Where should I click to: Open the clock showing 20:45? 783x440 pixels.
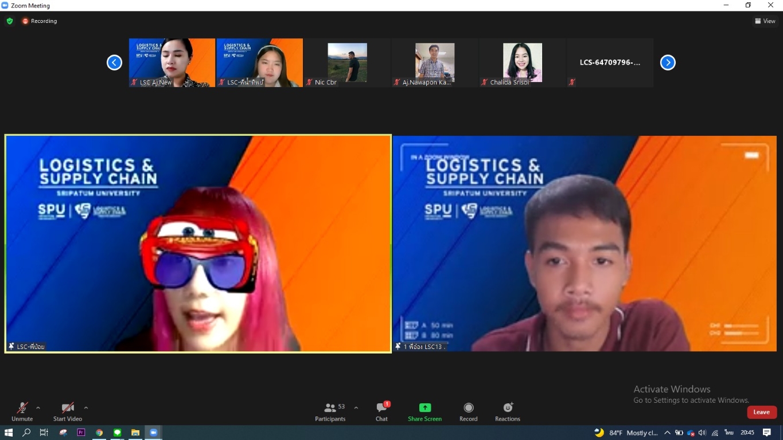coord(747,433)
